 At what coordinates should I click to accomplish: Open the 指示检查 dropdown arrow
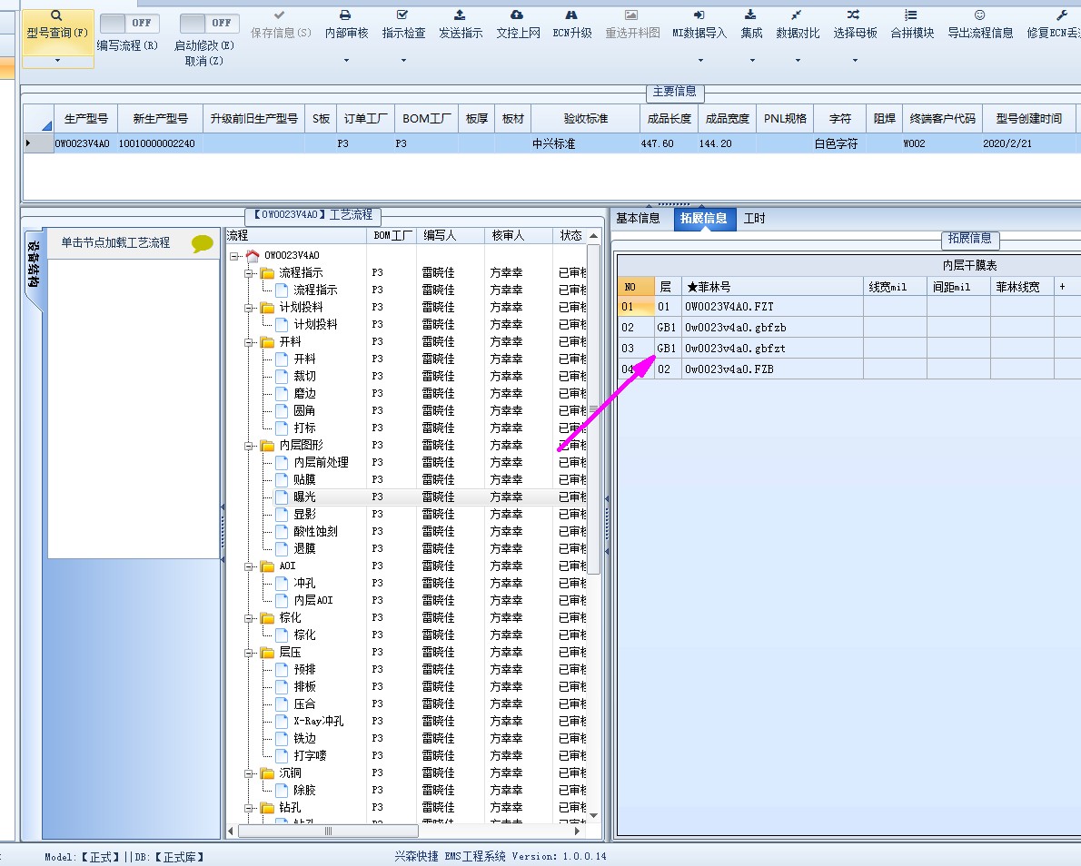pyautogui.click(x=403, y=61)
